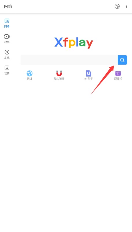Click the 我的 label in sidebar
Viewport: 132px width, 232px height.
[7, 74]
